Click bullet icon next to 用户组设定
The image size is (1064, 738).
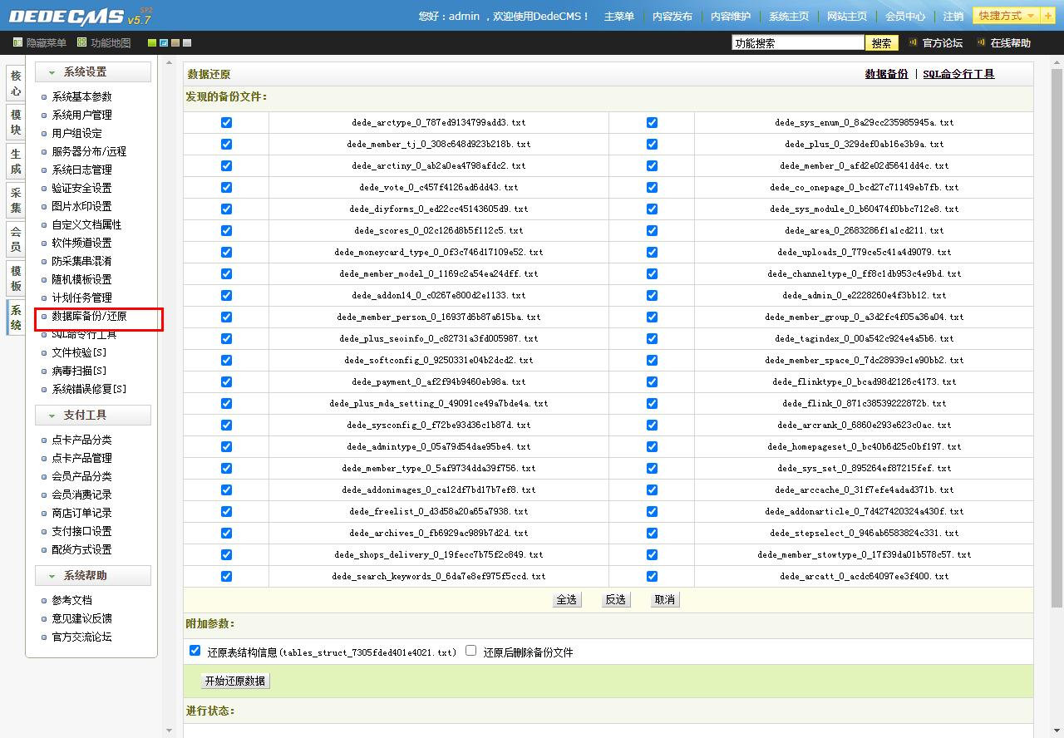45,134
